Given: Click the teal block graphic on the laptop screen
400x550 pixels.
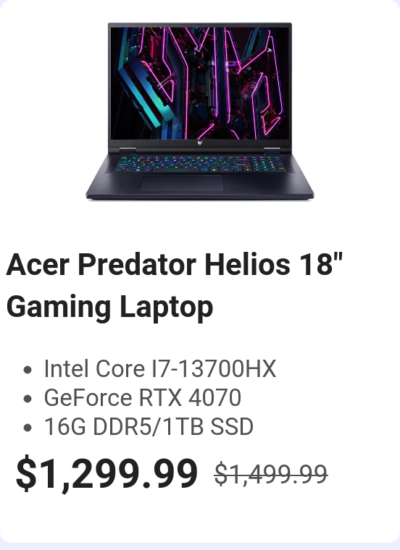Looking at the screenshot, I should 146,94.
